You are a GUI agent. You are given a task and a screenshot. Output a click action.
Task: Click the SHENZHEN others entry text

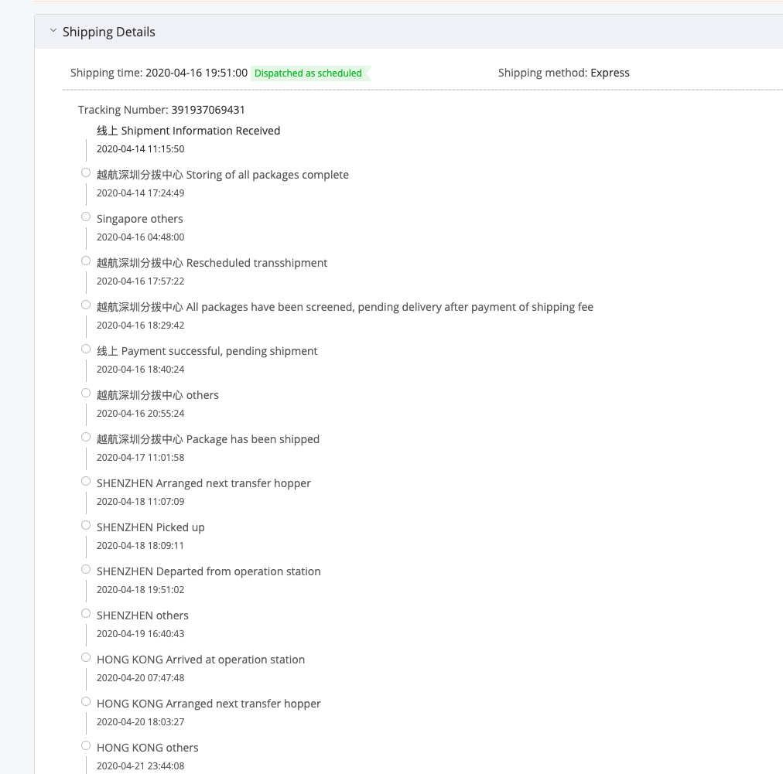[142, 615]
